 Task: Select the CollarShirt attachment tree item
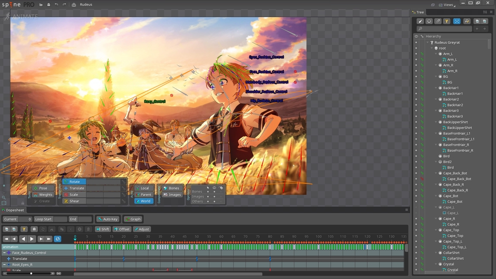(x=455, y=258)
